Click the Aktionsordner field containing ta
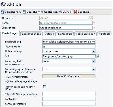 tap(69, 46)
